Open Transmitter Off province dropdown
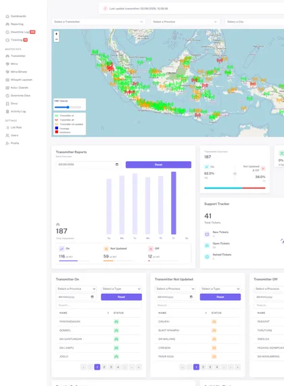The width and height of the screenshot is (284, 386). pyautogui.click(x=268, y=288)
